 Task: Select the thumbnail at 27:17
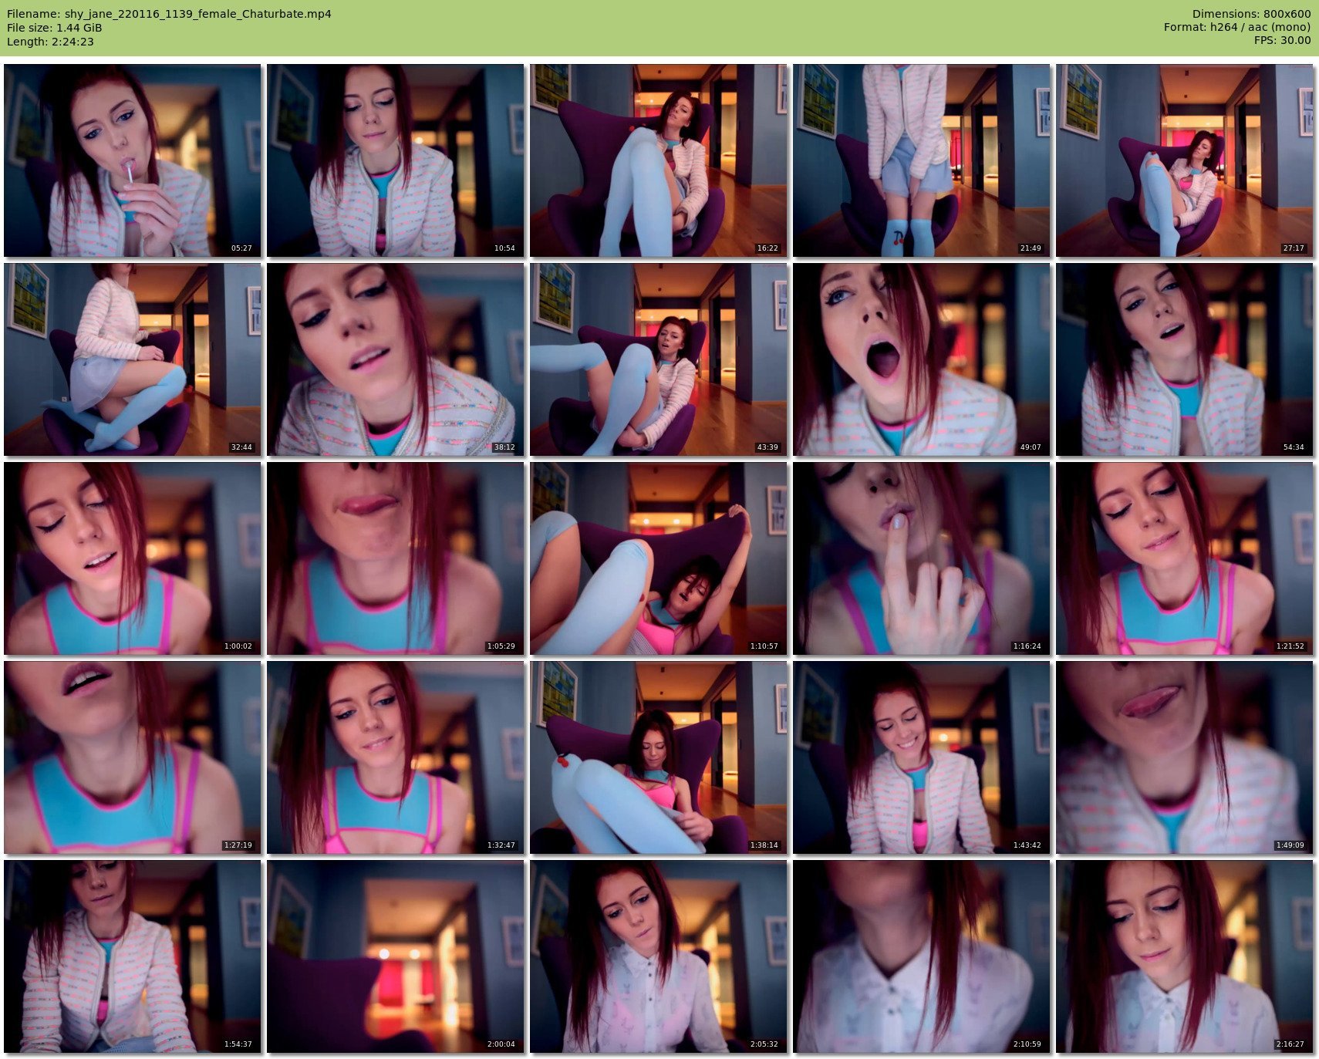[x=1185, y=160]
